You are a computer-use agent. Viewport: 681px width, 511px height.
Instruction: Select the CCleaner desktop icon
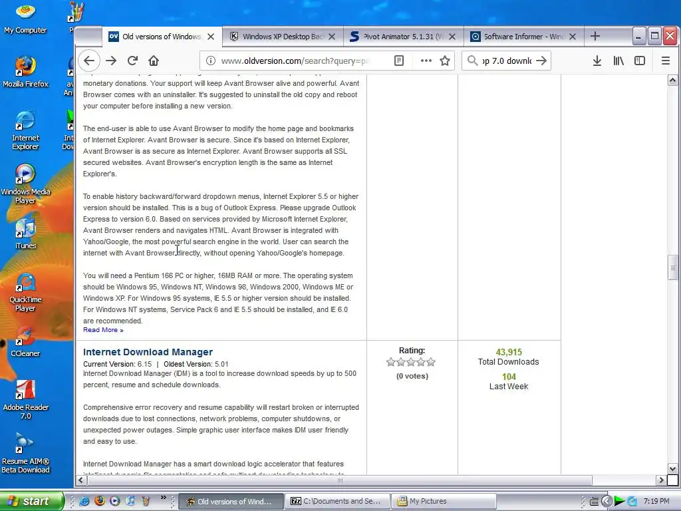coord(25,342)
